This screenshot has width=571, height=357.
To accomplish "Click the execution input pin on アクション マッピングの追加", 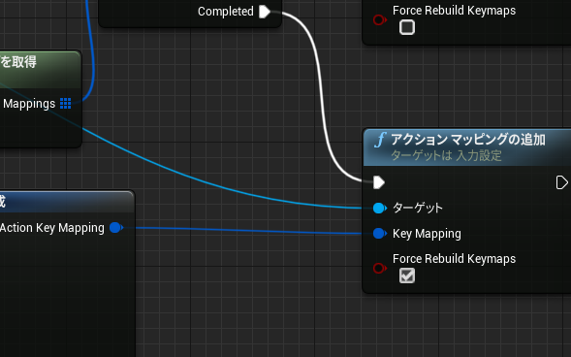I will (x=379, y=182).
